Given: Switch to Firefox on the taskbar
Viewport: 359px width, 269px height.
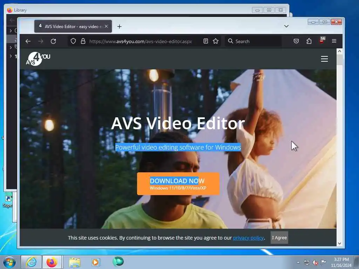Looking at the screenshot, I should click(52, 262).
